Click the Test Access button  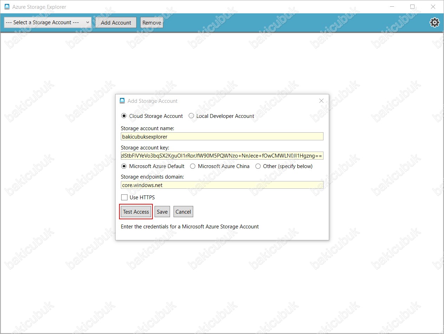136,212
